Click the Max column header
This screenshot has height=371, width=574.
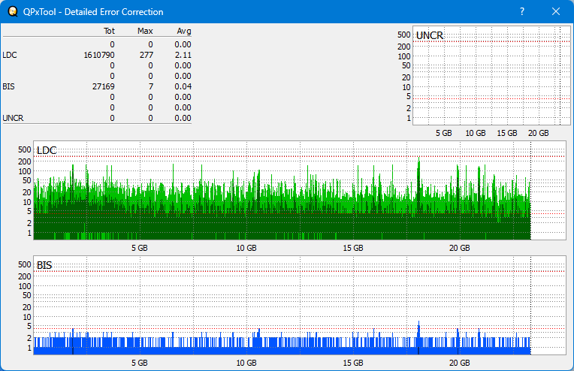pos(145,31)
